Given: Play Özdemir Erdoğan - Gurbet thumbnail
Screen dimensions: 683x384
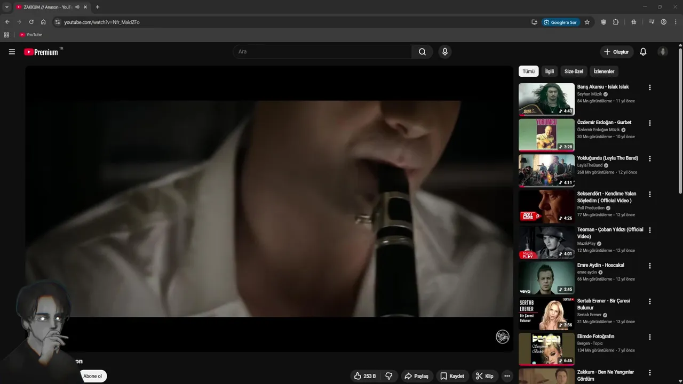Looking at the screenshot, I should pos(546,135).
